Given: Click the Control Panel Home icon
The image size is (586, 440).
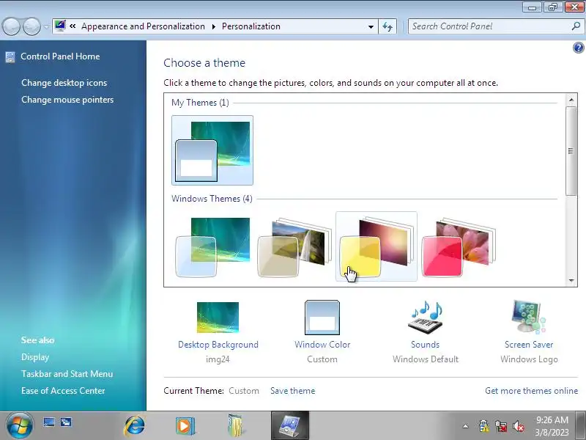Looking at the screenshot, I should point(10,57).
